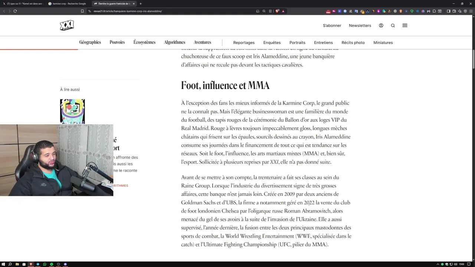Click the italic XXI mention in the article
This screenshot has height=267, width=475.
274,162
